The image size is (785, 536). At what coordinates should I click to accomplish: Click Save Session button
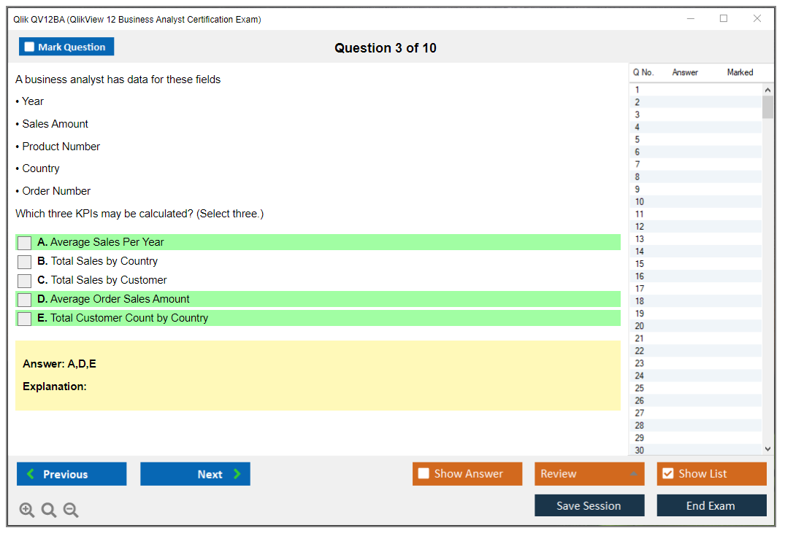pos(589,505)
